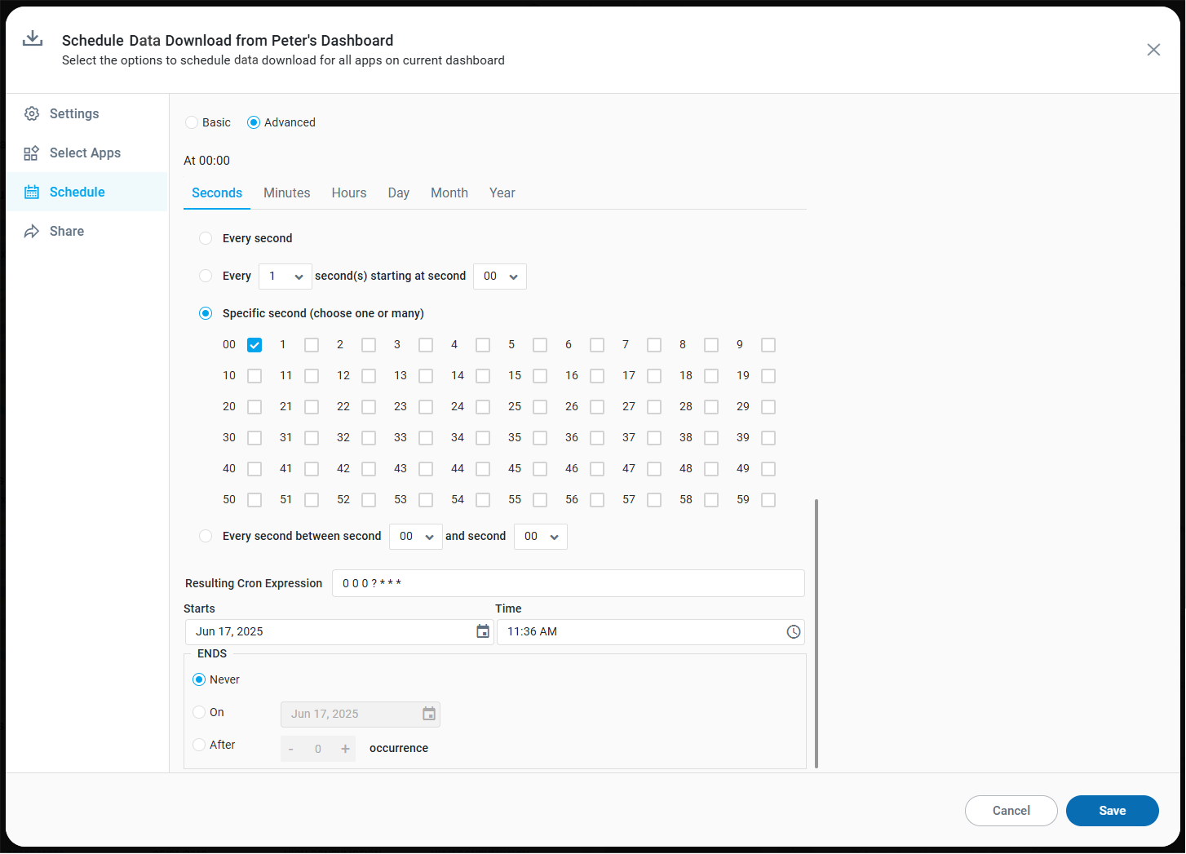Select the Basic schedule mode radio
Screen dimensions: 1186x854
tap(192, 122)
